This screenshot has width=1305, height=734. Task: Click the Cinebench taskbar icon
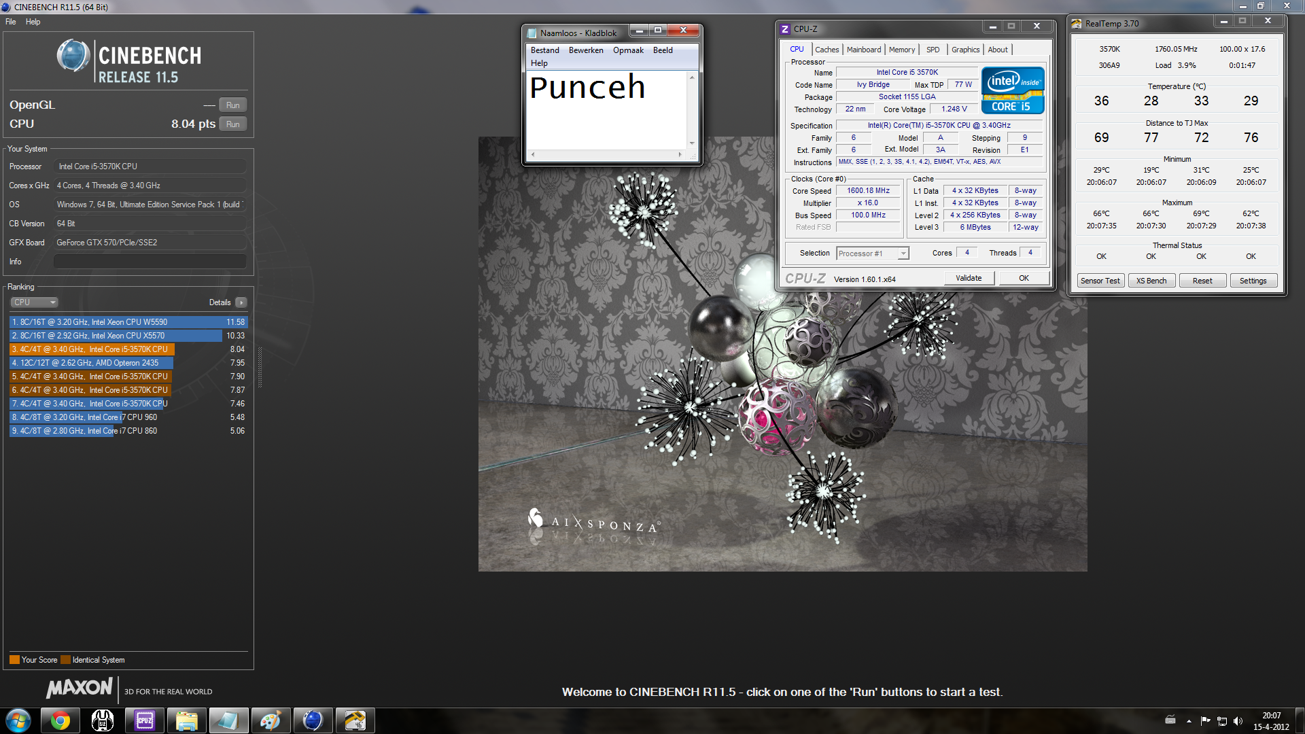pos(313,720)
